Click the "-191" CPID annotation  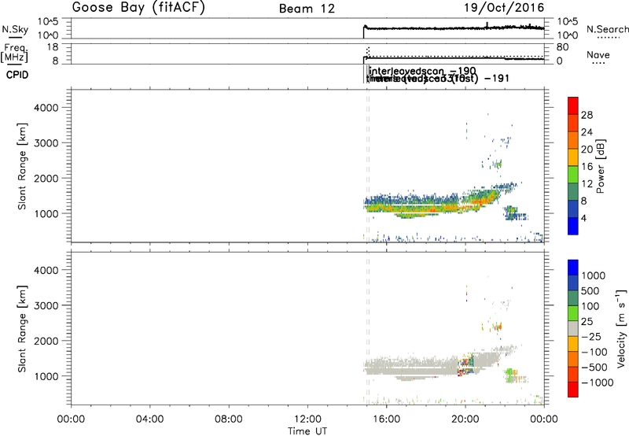point(497,78)
